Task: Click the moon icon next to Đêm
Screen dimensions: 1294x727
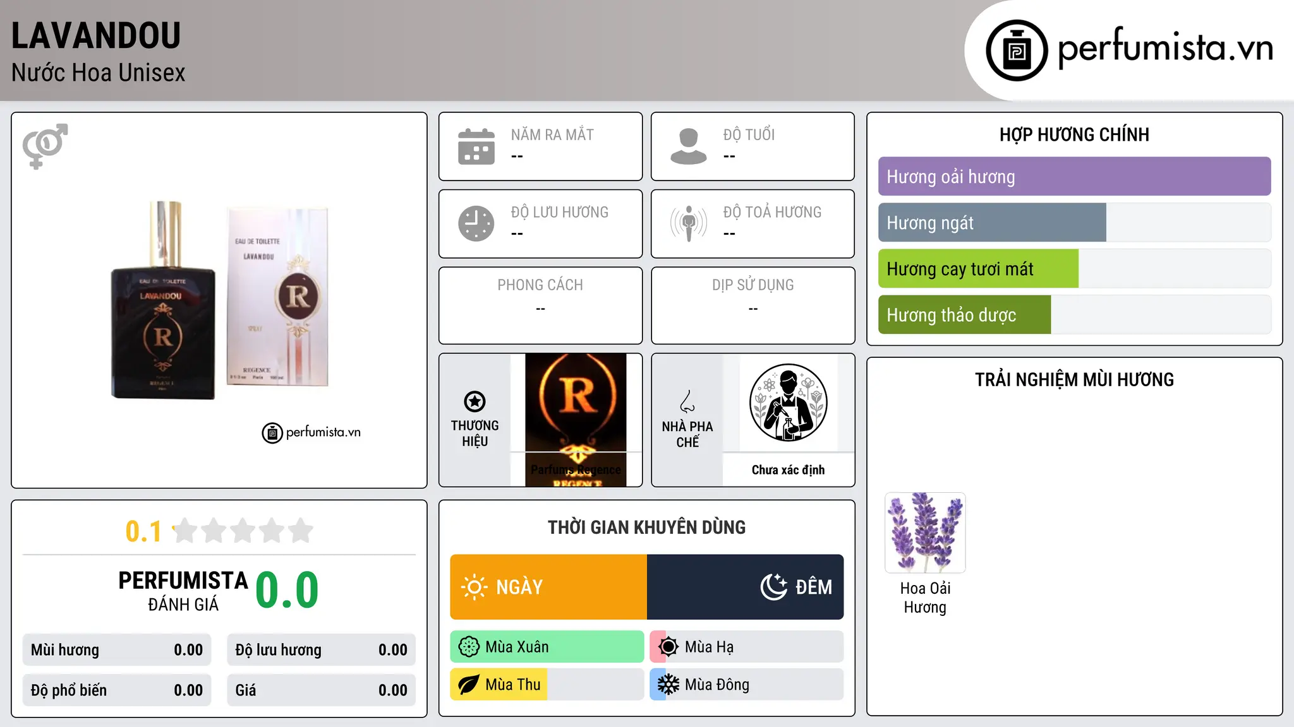Action: 774,587
